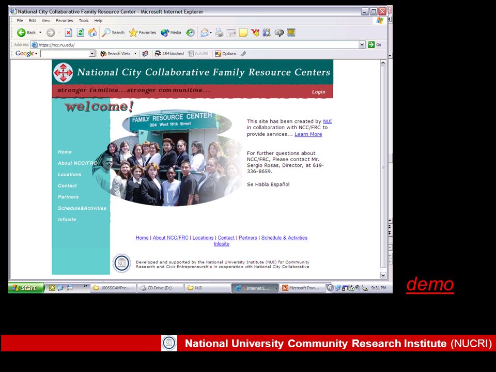496x372 pixels.
Task: Select Partners in the teal sidebar
Action: point(68,197)
